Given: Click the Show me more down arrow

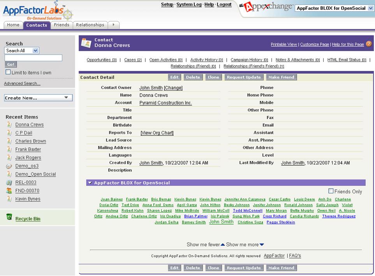Looking at the screenshot, I should point(262,245).
